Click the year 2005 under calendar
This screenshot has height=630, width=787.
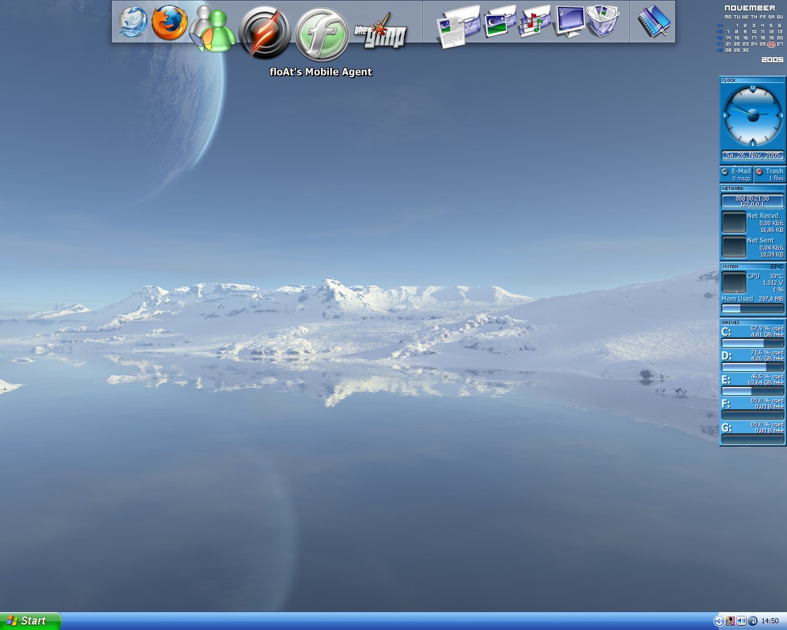[772, 60]
